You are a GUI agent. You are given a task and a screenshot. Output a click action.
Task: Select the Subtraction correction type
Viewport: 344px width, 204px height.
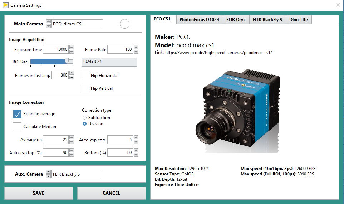(84, 118)
